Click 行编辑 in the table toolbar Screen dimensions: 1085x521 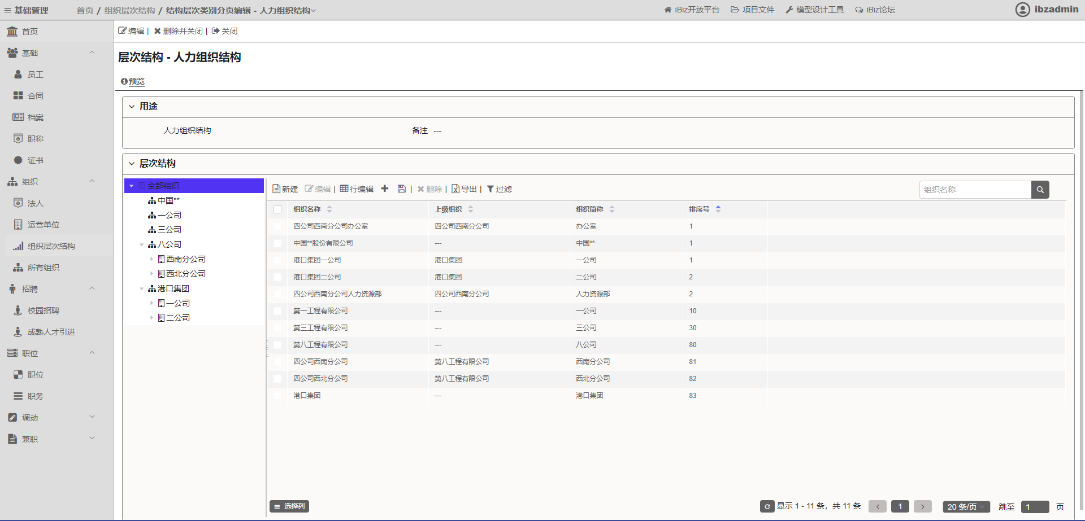click(x=357, y=189)
